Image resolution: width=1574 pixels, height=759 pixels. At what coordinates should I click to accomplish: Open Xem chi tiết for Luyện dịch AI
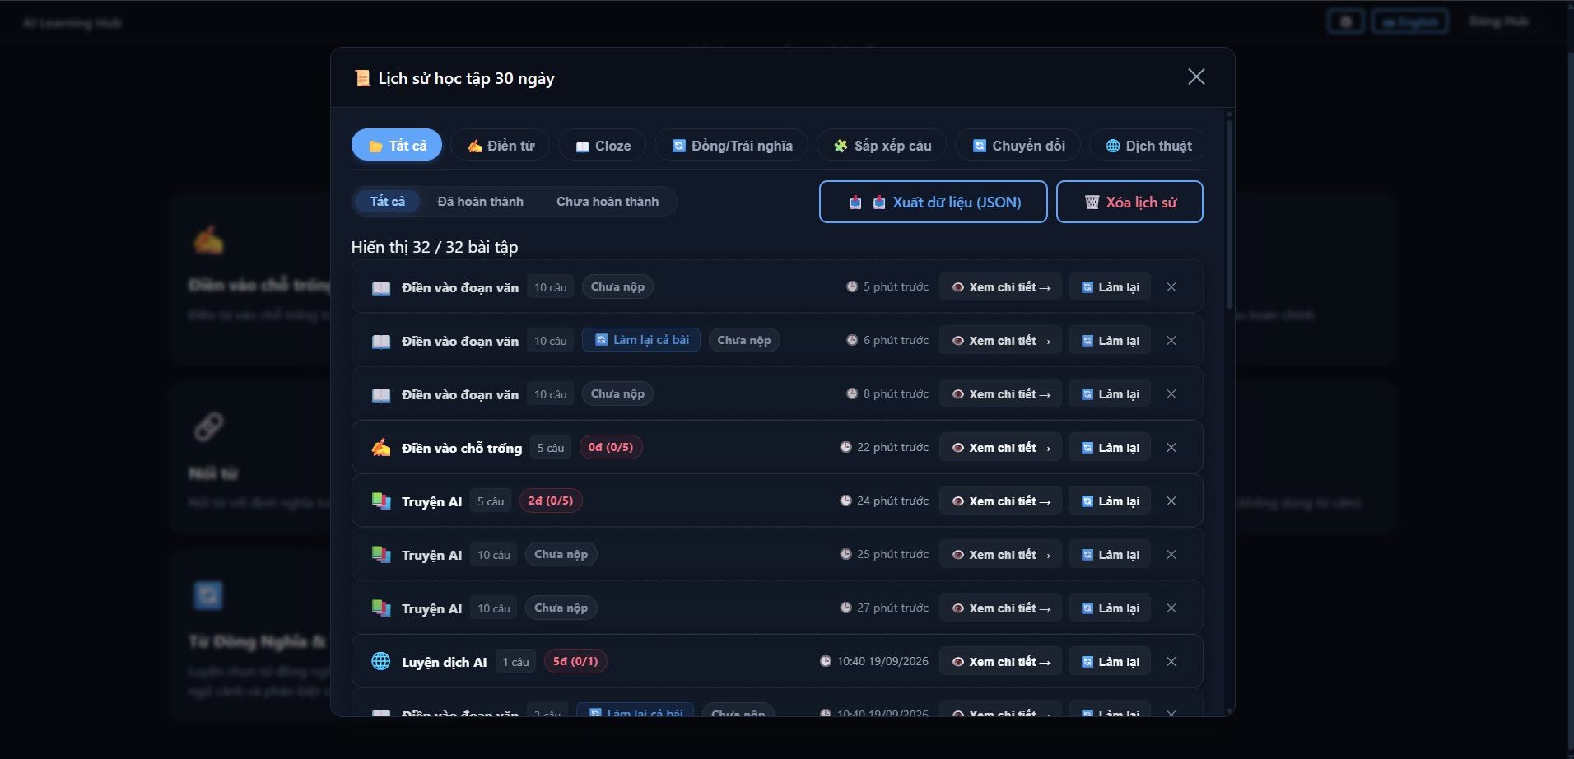(1000, 661)
